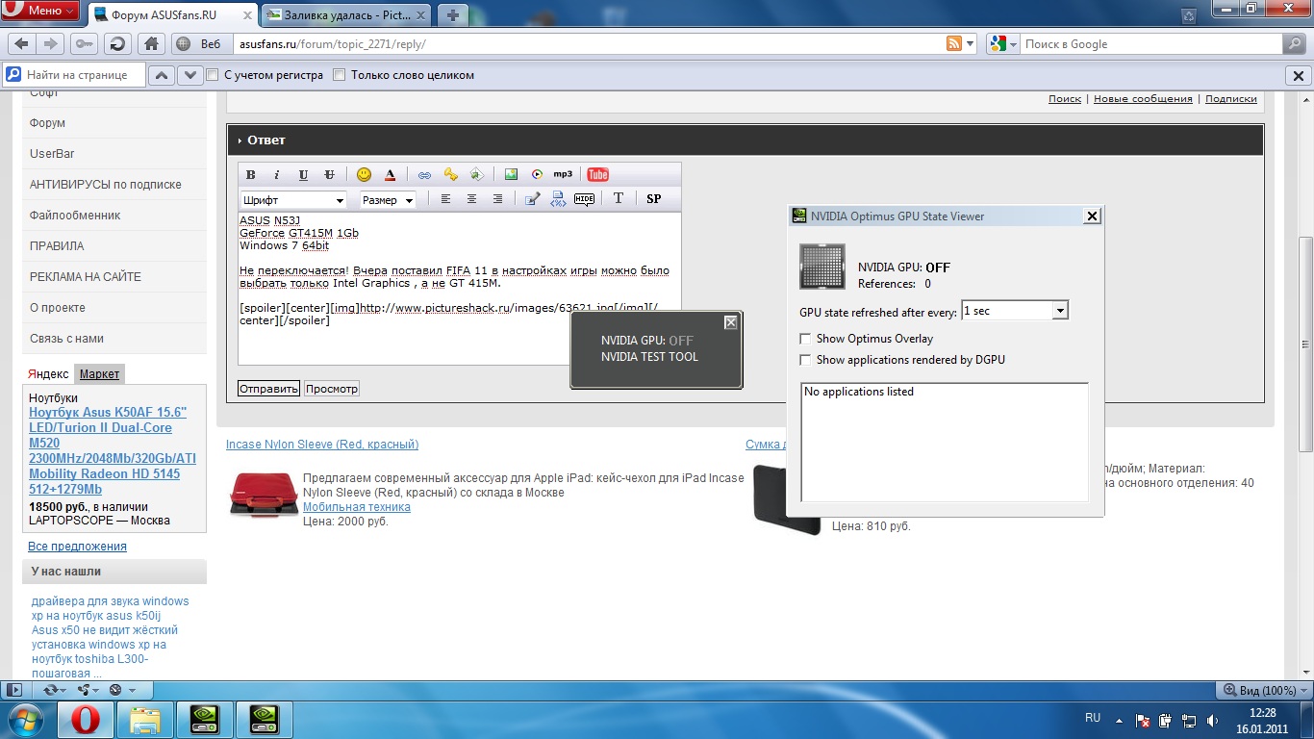Insert a spoiler with the SP button
1314x739 pixels.
(x=654, y=199)
